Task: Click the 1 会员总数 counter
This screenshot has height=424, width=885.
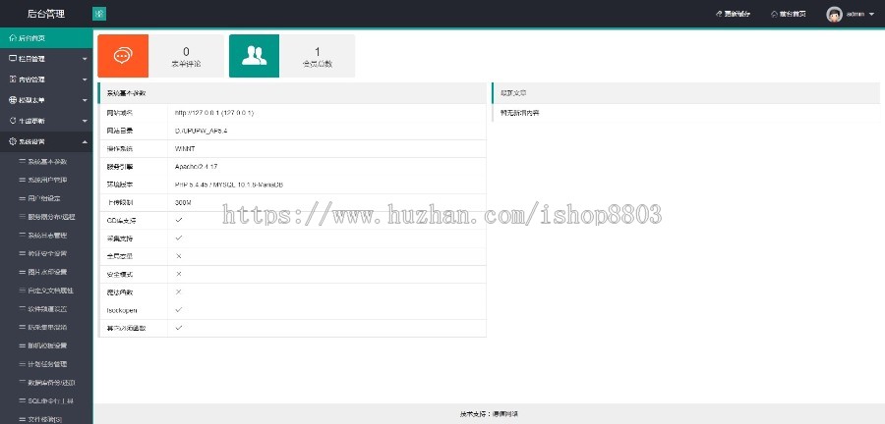Action: click(318, 58)
